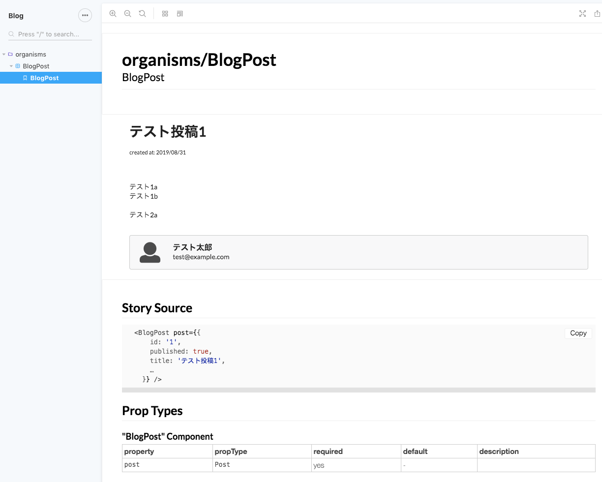Click the test@example.com email link

coord(201,257)
